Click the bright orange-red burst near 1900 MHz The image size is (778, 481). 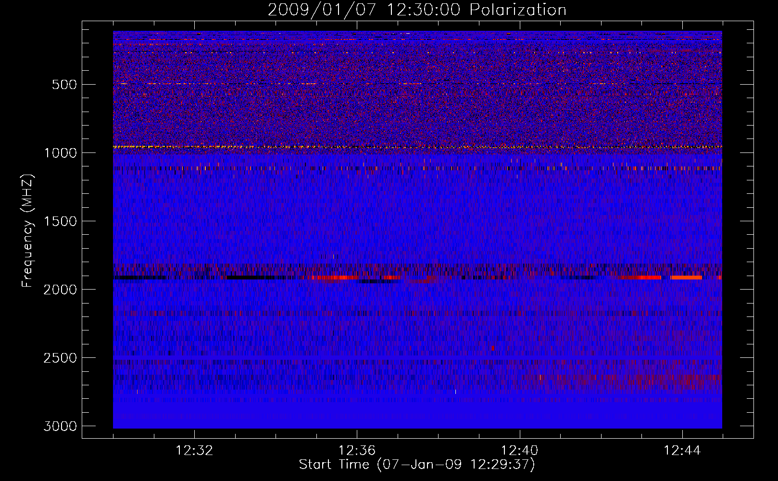click(687, 278)
